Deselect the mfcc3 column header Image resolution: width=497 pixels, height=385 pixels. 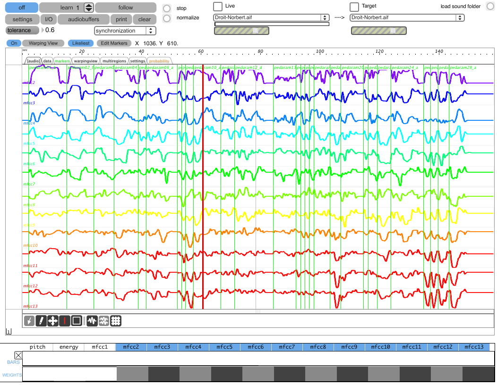coord(162,347)
